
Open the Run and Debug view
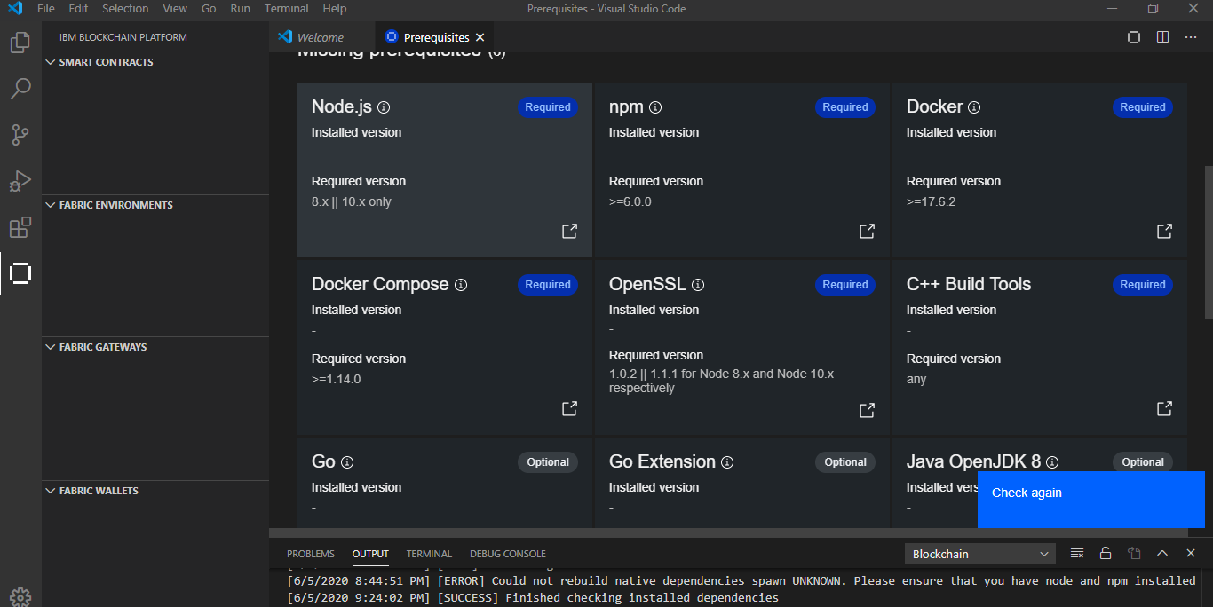click(x=20, y=180)
